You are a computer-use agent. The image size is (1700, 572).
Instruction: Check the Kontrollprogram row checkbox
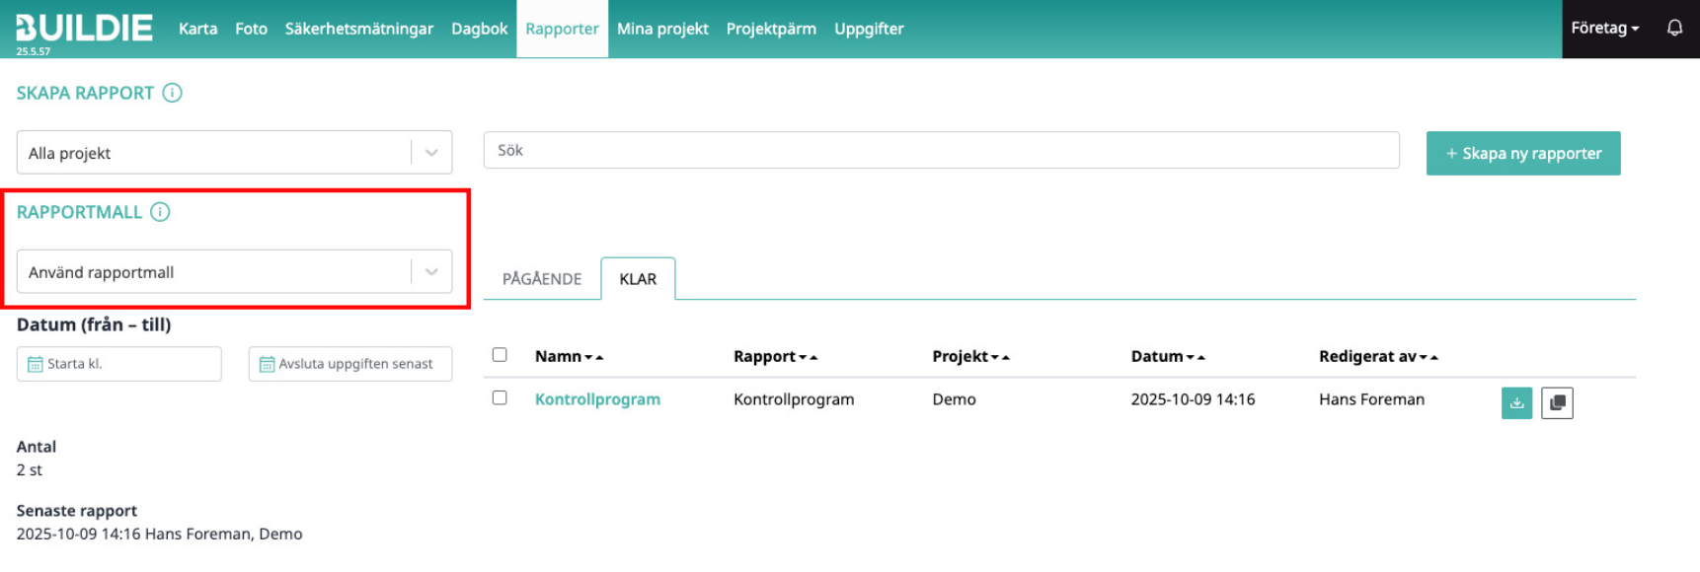[x=500, y=398]
